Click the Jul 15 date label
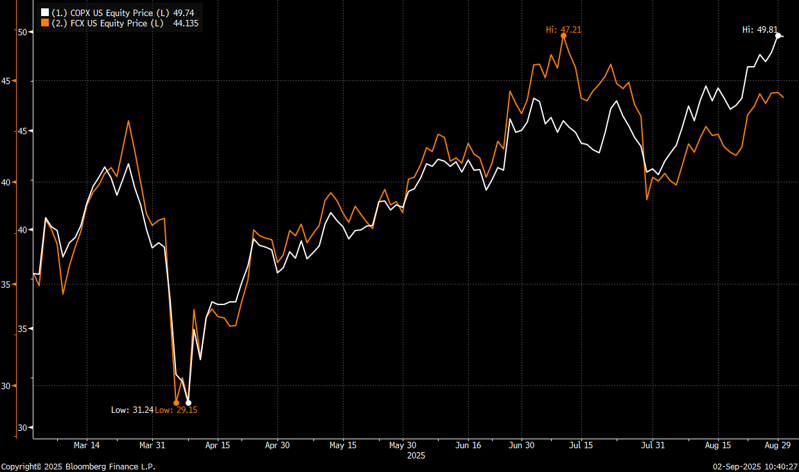The height and width of the screenshot is (472, 799). [x=581, y=445]
